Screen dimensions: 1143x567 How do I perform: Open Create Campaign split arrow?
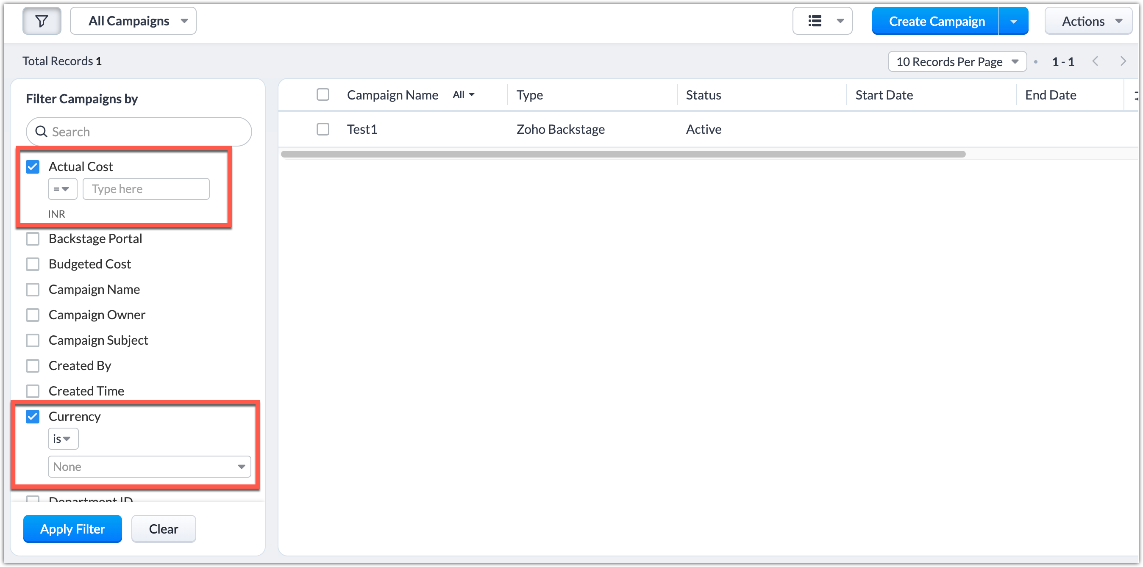(1013, 21)
